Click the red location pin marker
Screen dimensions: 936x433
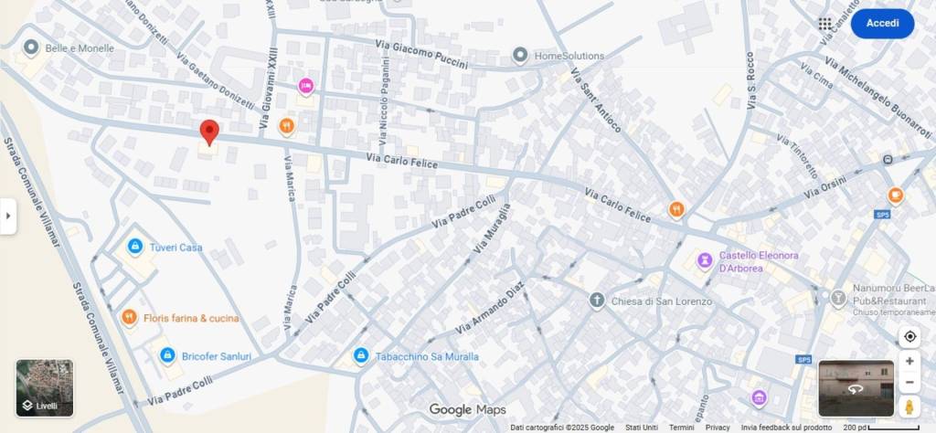pyautogui.click(x=209, y=132)
